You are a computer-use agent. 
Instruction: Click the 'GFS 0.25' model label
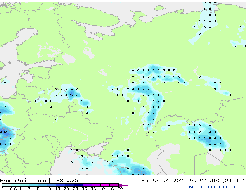click(66, 180)
